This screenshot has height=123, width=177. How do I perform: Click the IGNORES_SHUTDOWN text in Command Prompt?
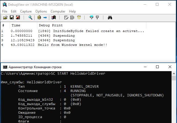(144, 95)
